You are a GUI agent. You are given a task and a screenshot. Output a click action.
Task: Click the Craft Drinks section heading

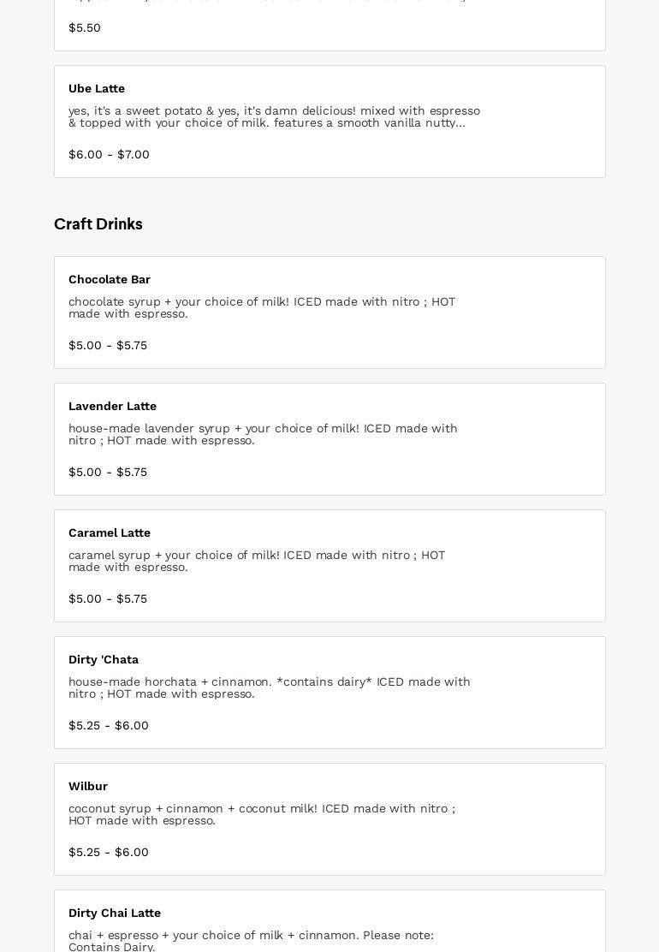click(x=98, y=224)
